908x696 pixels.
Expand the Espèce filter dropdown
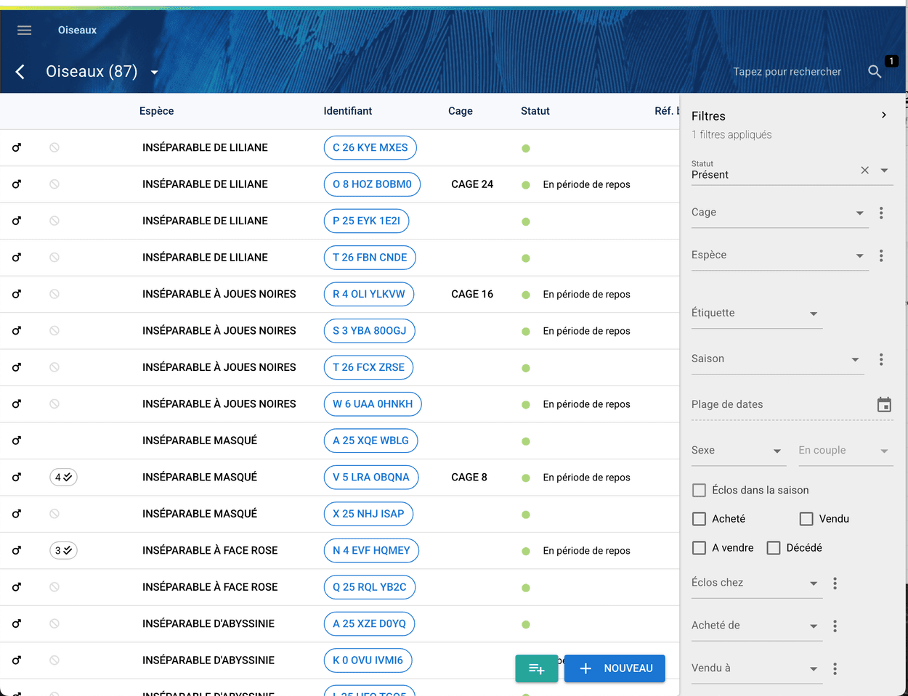[x=859, y=255]
